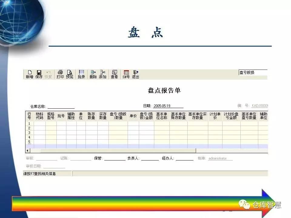Click the 保存 (Save) toolbar icon
The image size is (291, 218).
(x=39, y=74)
